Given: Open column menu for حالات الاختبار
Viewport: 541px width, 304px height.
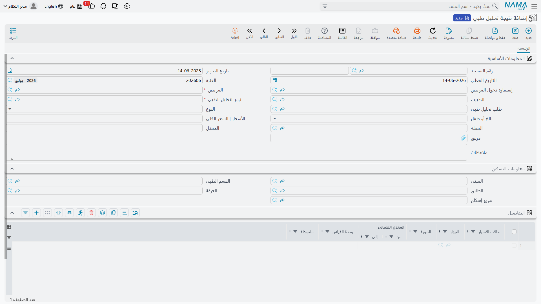Looking at the screenshot, I should coord(468,232).
